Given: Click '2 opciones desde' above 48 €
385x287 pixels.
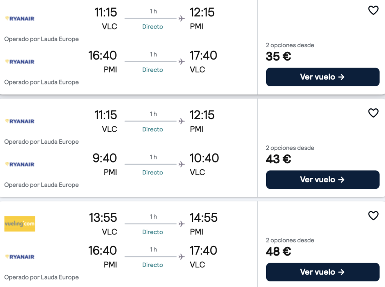Looking at the screenshot, I should click(x=290, y=240).
